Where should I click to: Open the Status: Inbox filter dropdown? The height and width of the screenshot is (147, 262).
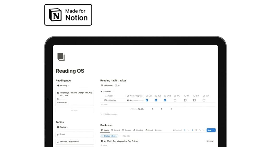click(x=109, y=136)
